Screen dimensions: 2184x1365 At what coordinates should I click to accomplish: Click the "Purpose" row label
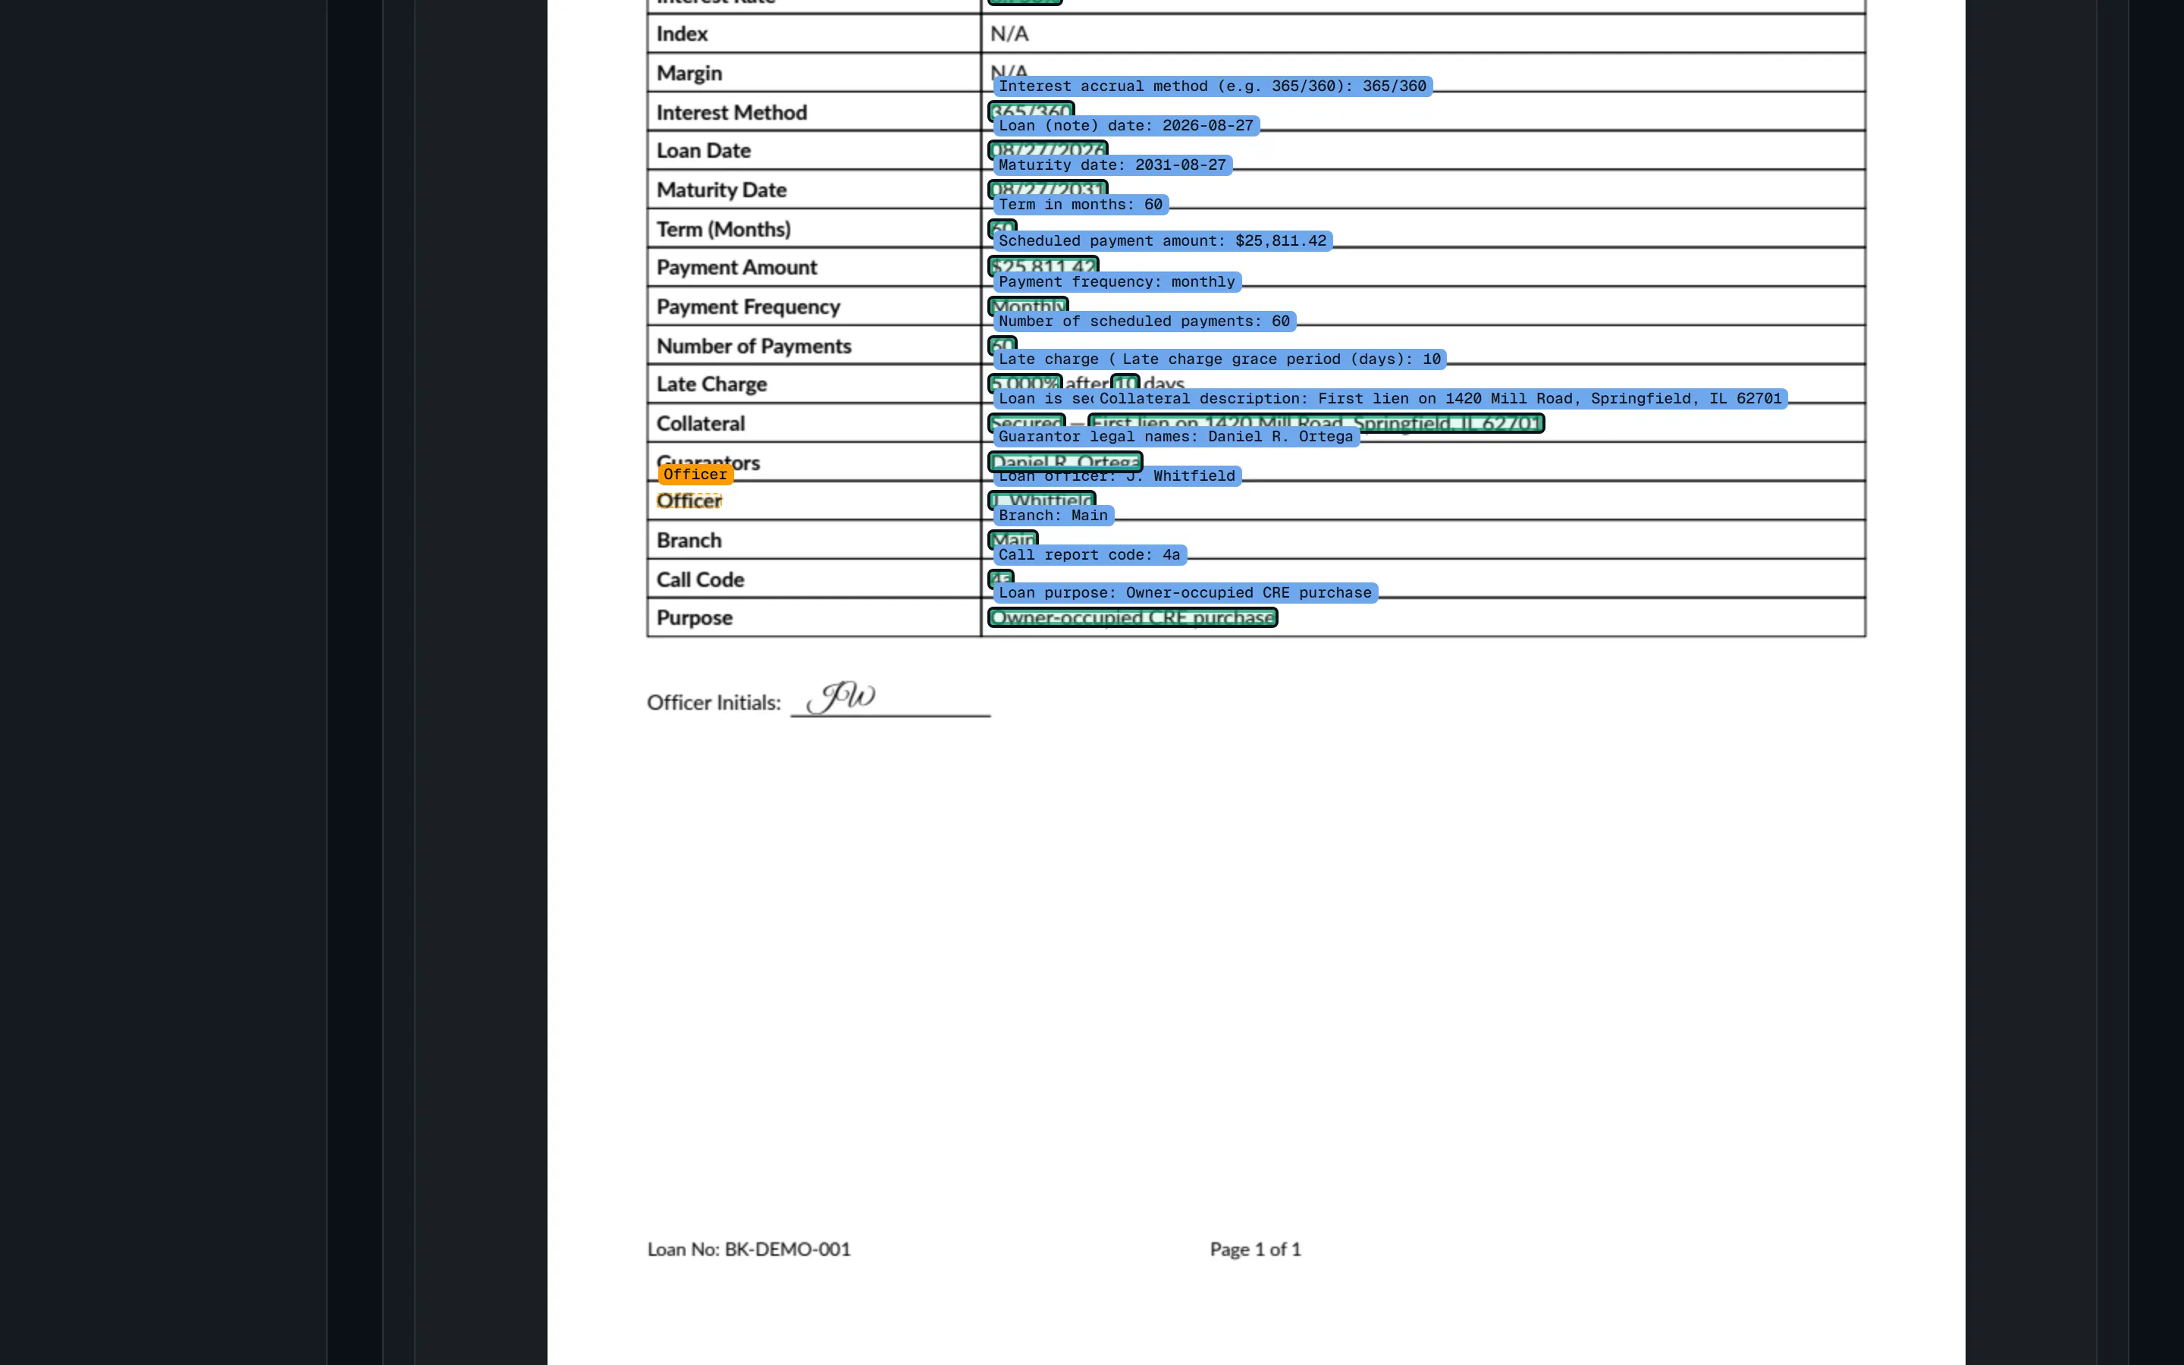pos(694,617)
